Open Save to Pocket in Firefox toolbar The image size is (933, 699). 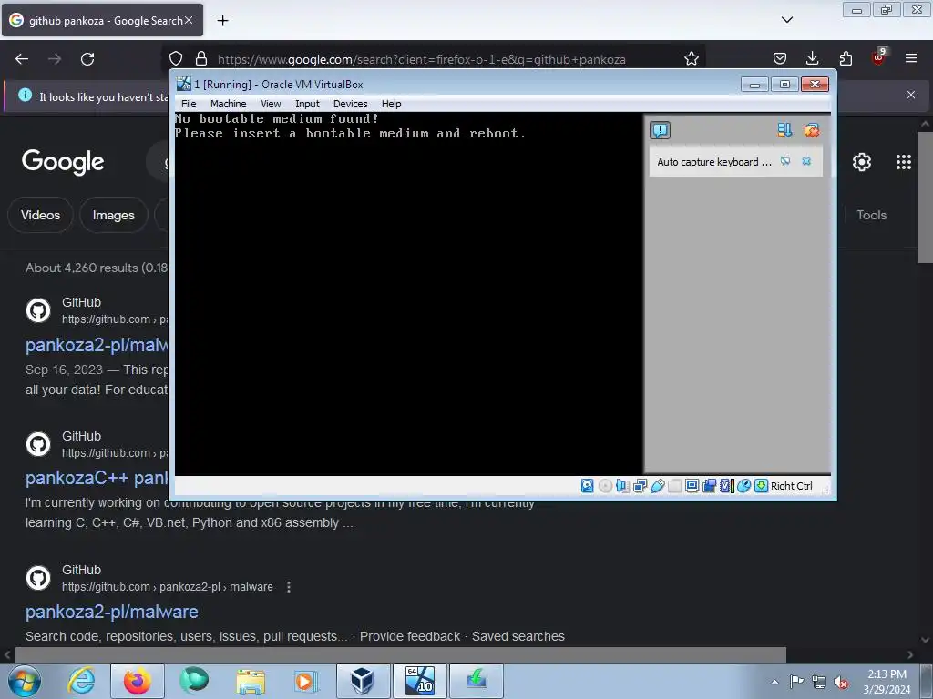click(780, 58)
